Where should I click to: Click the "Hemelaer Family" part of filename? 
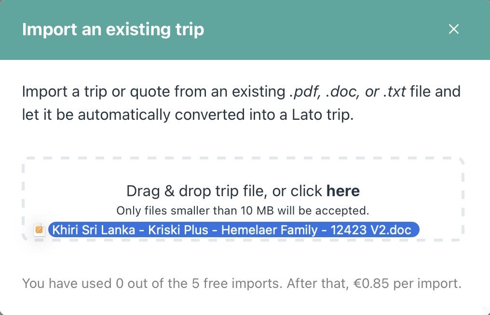272,229
